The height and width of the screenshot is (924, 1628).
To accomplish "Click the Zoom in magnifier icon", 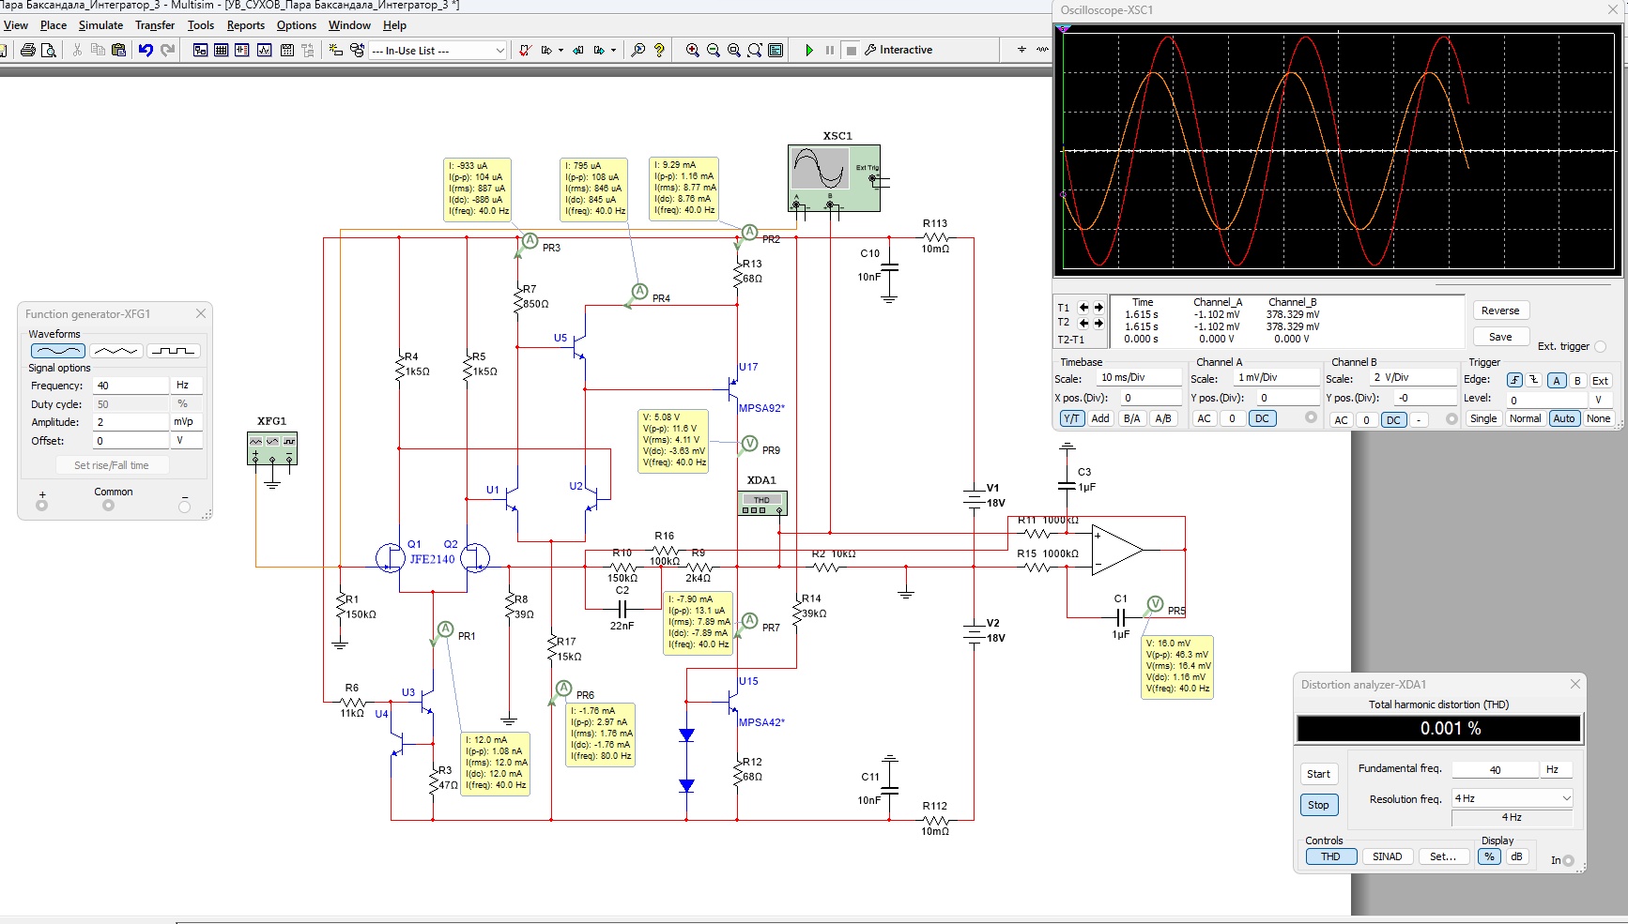I will [692, 51].
